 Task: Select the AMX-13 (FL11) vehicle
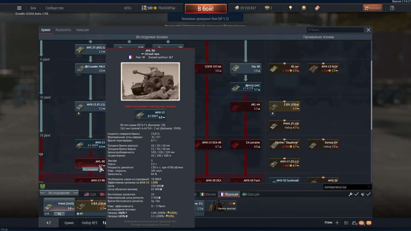(x=90, y=106)
